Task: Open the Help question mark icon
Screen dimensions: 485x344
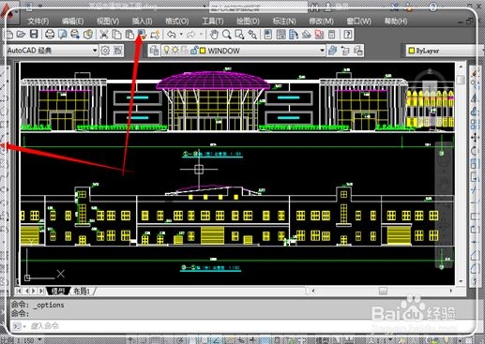Action: 348,34
